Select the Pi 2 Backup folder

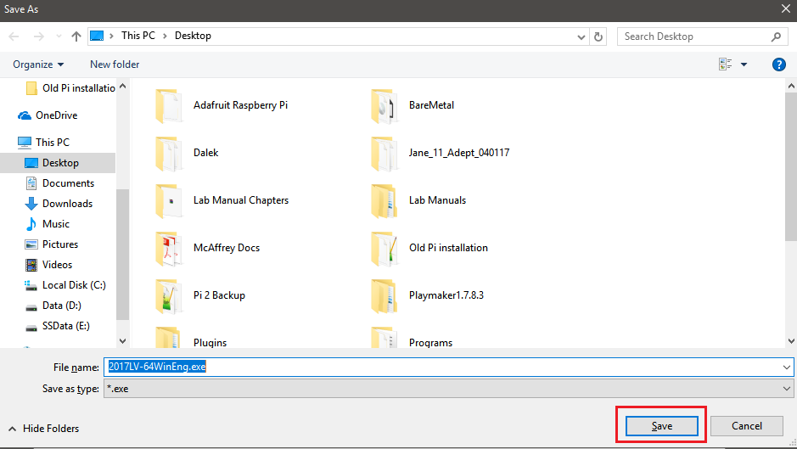(219, 295)
